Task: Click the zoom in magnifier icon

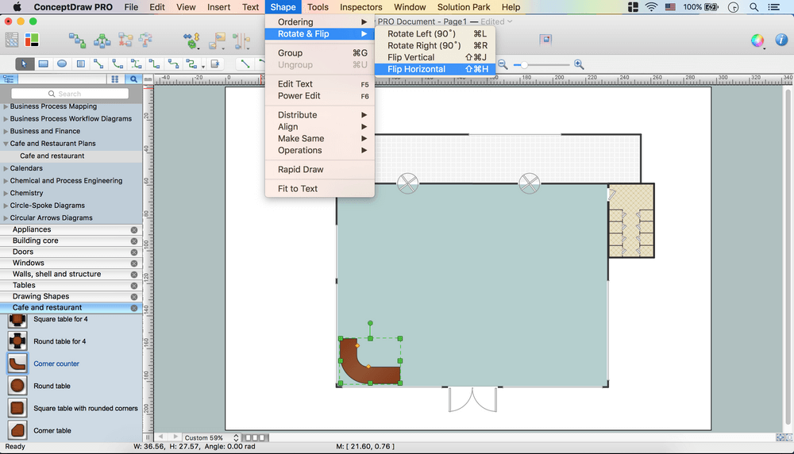Action: tap(579, 64)
